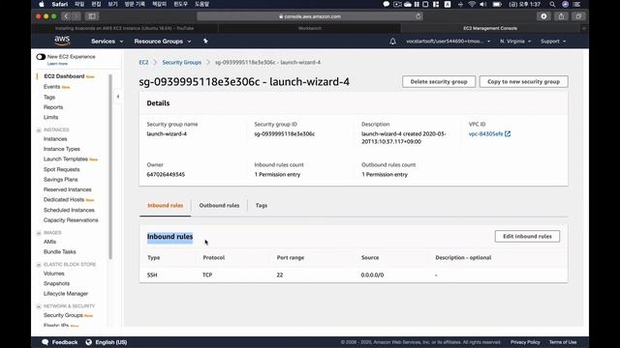This screenshot has width=620, height=348.
Task: Click port range value 22
Action: pos(280,275)
